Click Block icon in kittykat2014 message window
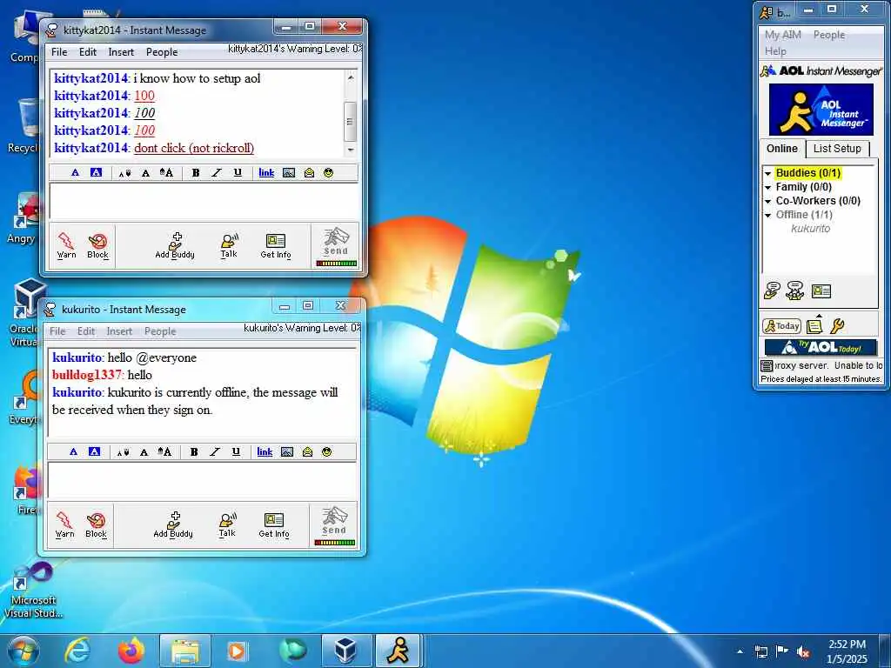 tap(97, 245)
